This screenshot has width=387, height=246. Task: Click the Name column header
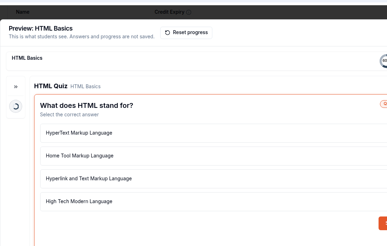click(23, 12)
